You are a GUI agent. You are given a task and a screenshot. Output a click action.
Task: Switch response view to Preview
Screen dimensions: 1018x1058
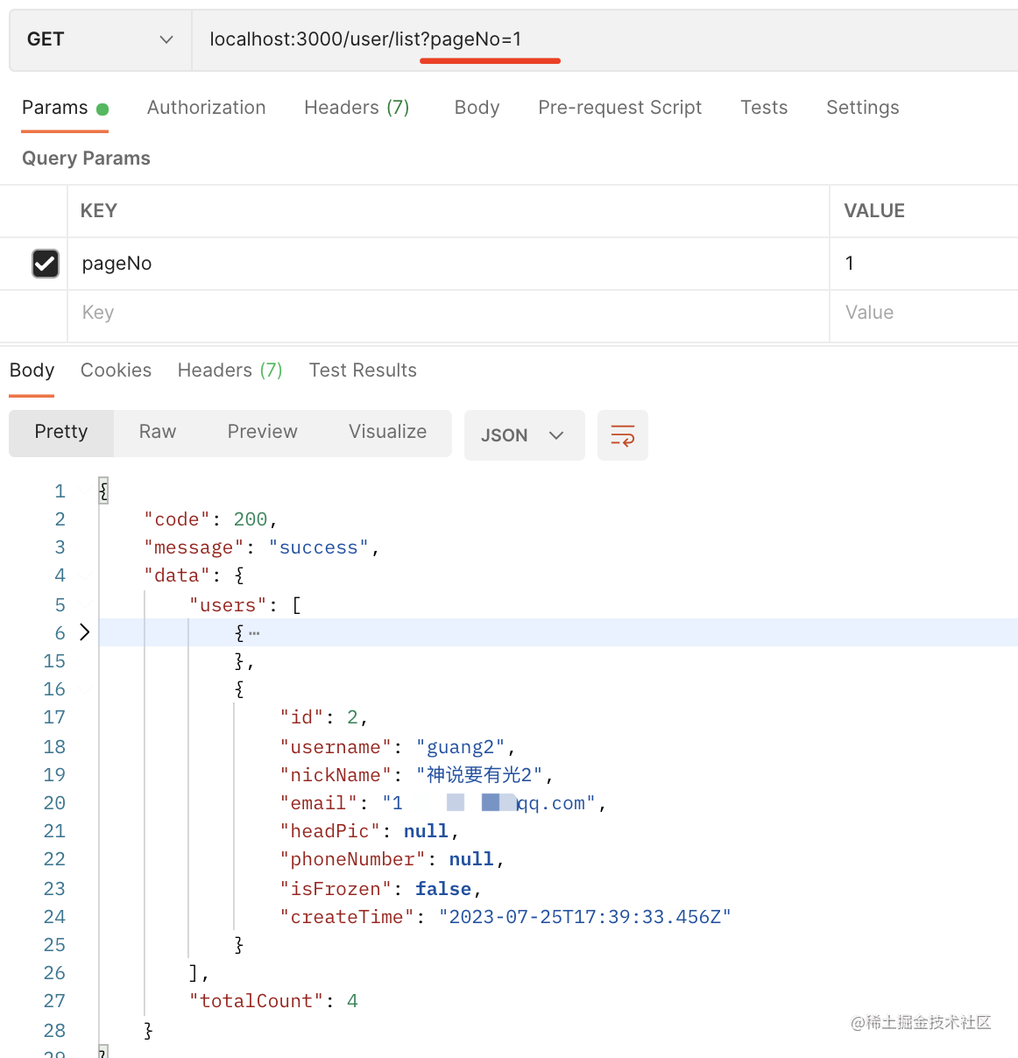262,432
